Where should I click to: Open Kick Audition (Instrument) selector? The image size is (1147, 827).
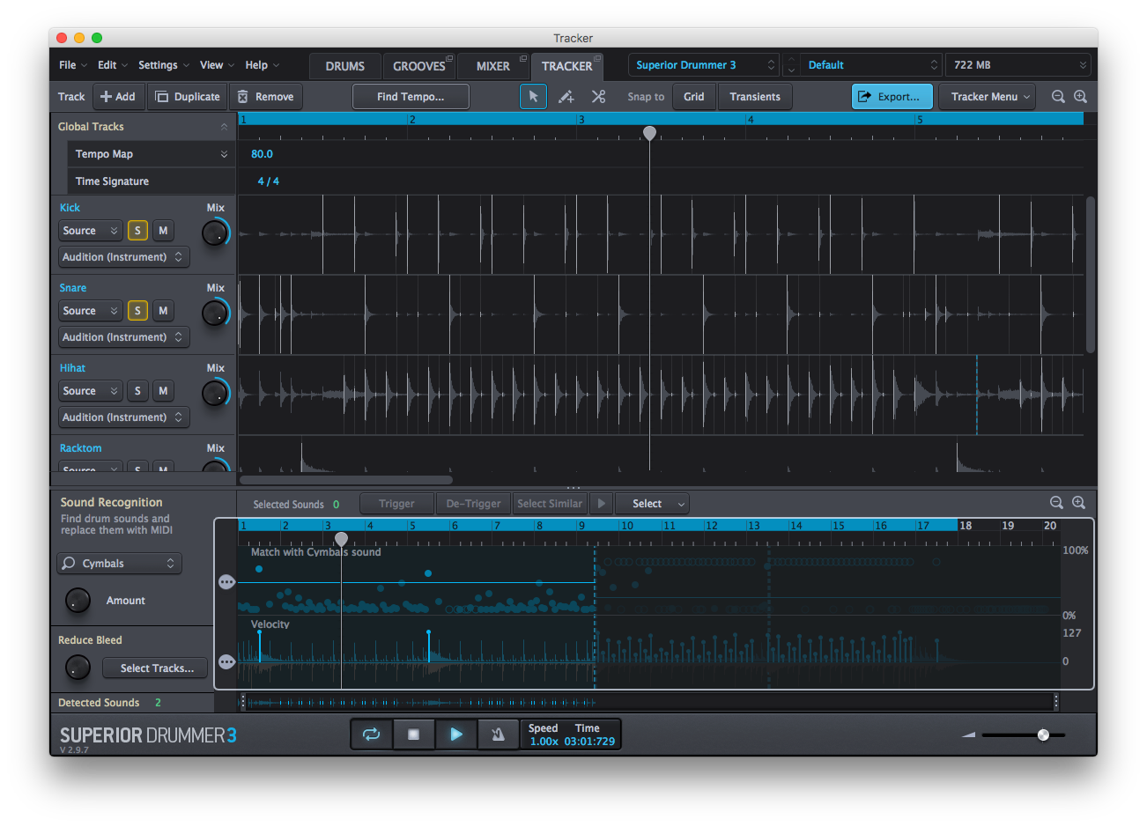point(123,257)
